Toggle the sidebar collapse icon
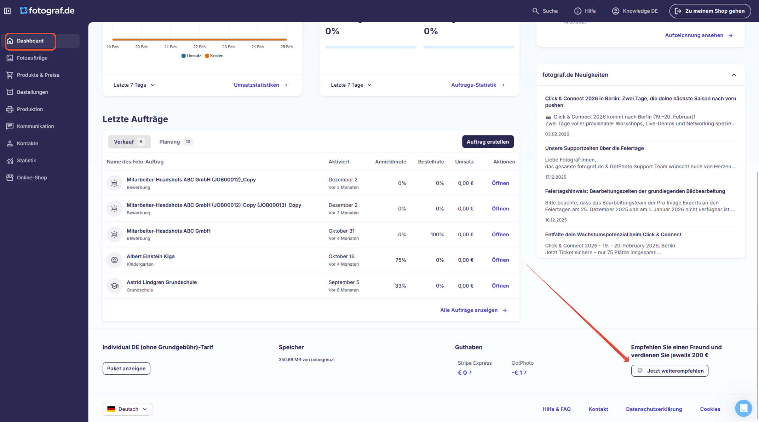Screen dimensions: 759x422 click(x=7, y=11)
